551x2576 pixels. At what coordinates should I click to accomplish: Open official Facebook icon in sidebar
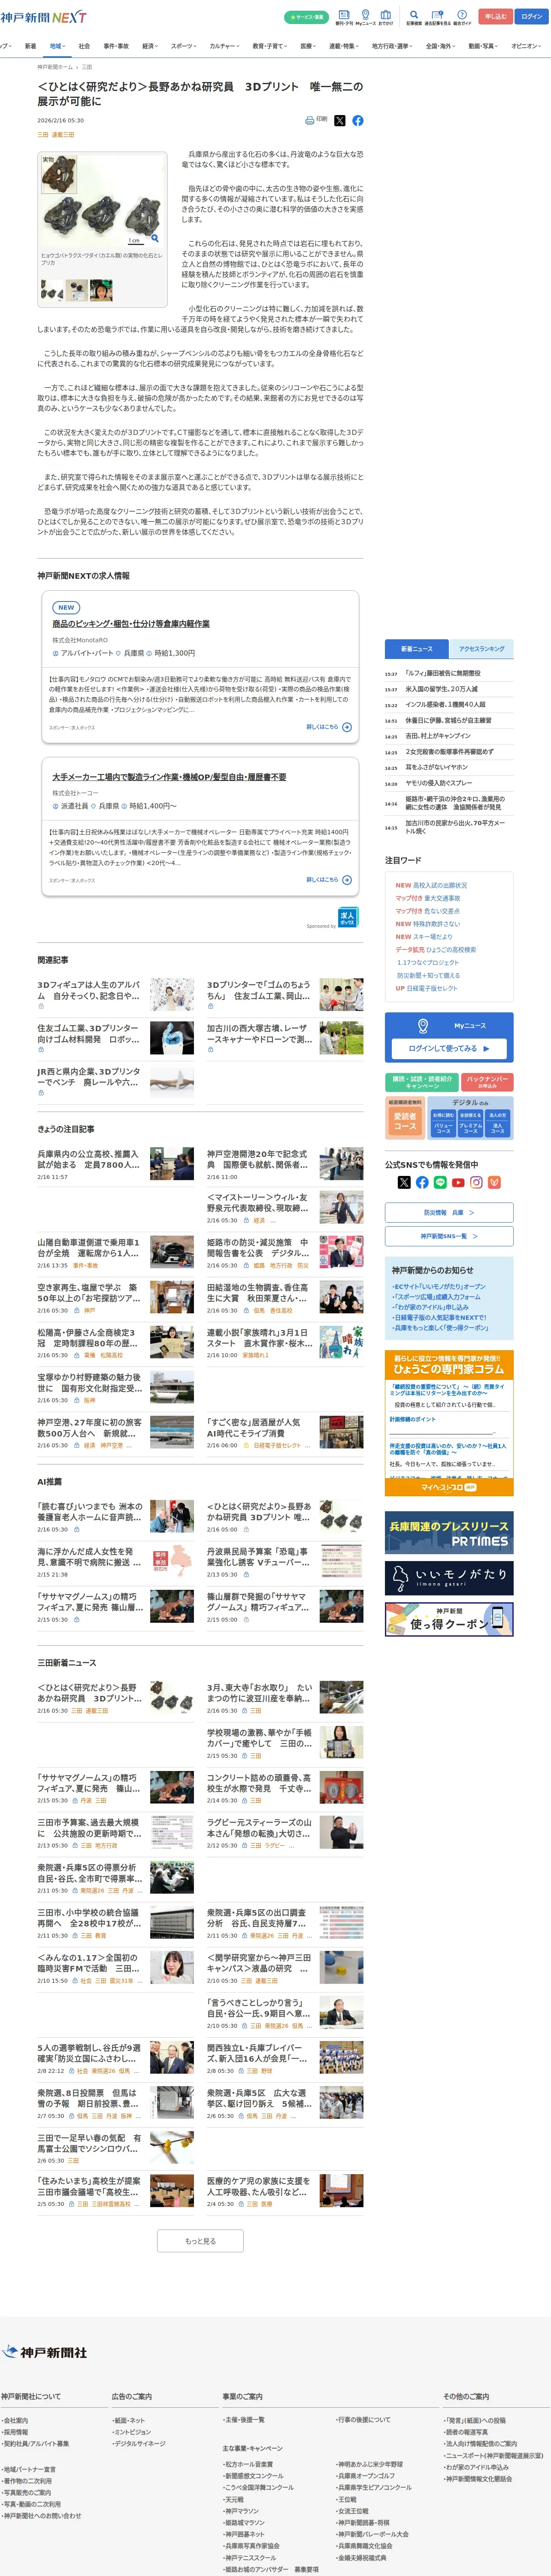(x=422, y=1182)
